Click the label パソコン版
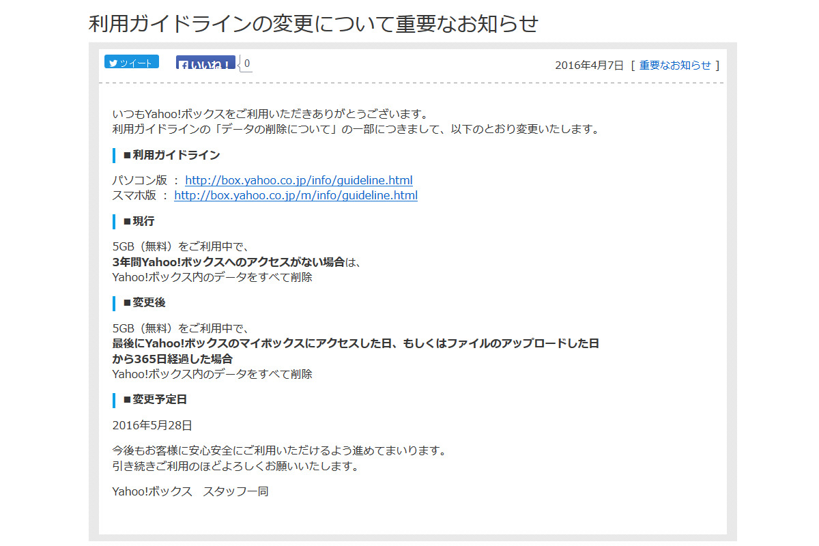This screenshot has height=546, width=819. coord(139,181)
